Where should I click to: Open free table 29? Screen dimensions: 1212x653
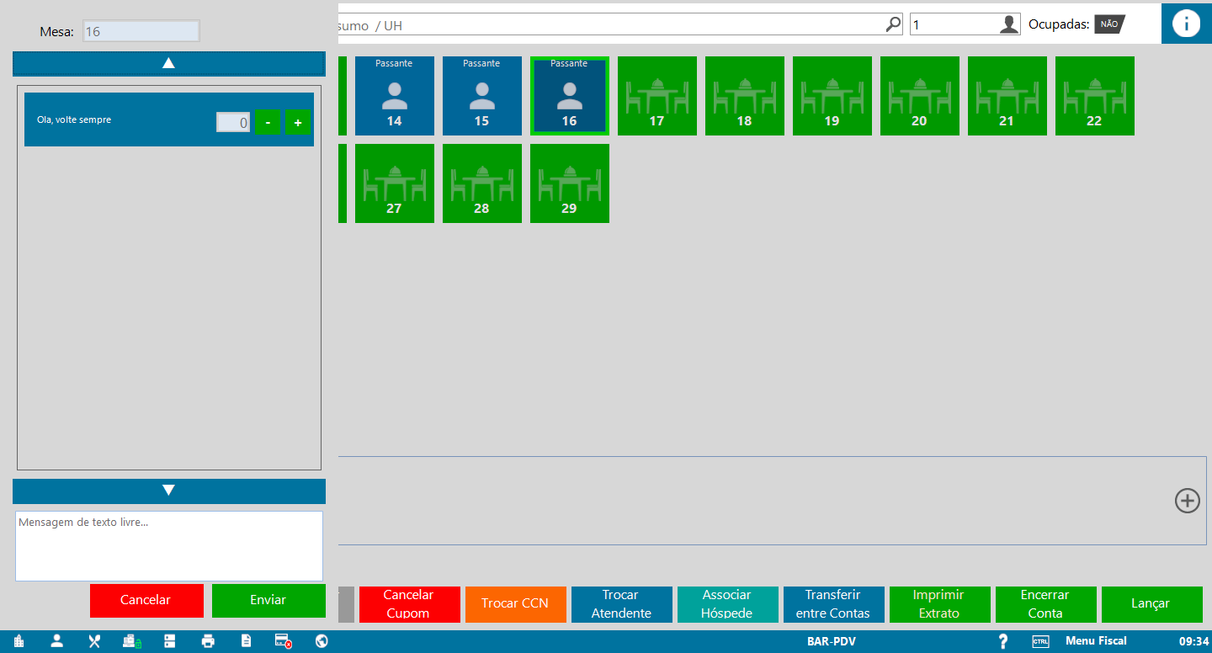(x=570, y=183)
